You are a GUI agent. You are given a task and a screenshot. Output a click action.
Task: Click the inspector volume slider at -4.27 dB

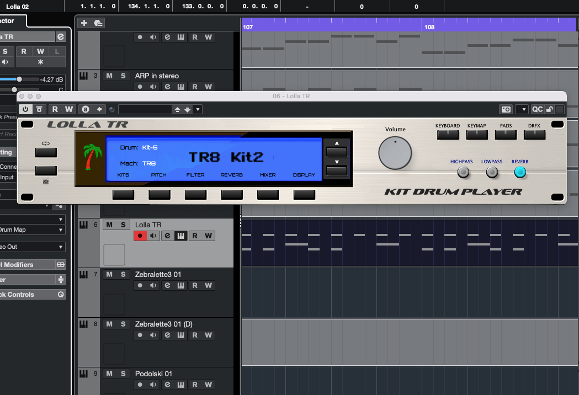coord(19,79)
